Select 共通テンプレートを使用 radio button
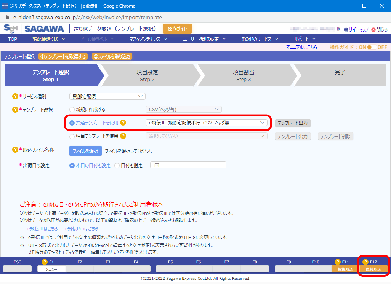 coord(72,123)
